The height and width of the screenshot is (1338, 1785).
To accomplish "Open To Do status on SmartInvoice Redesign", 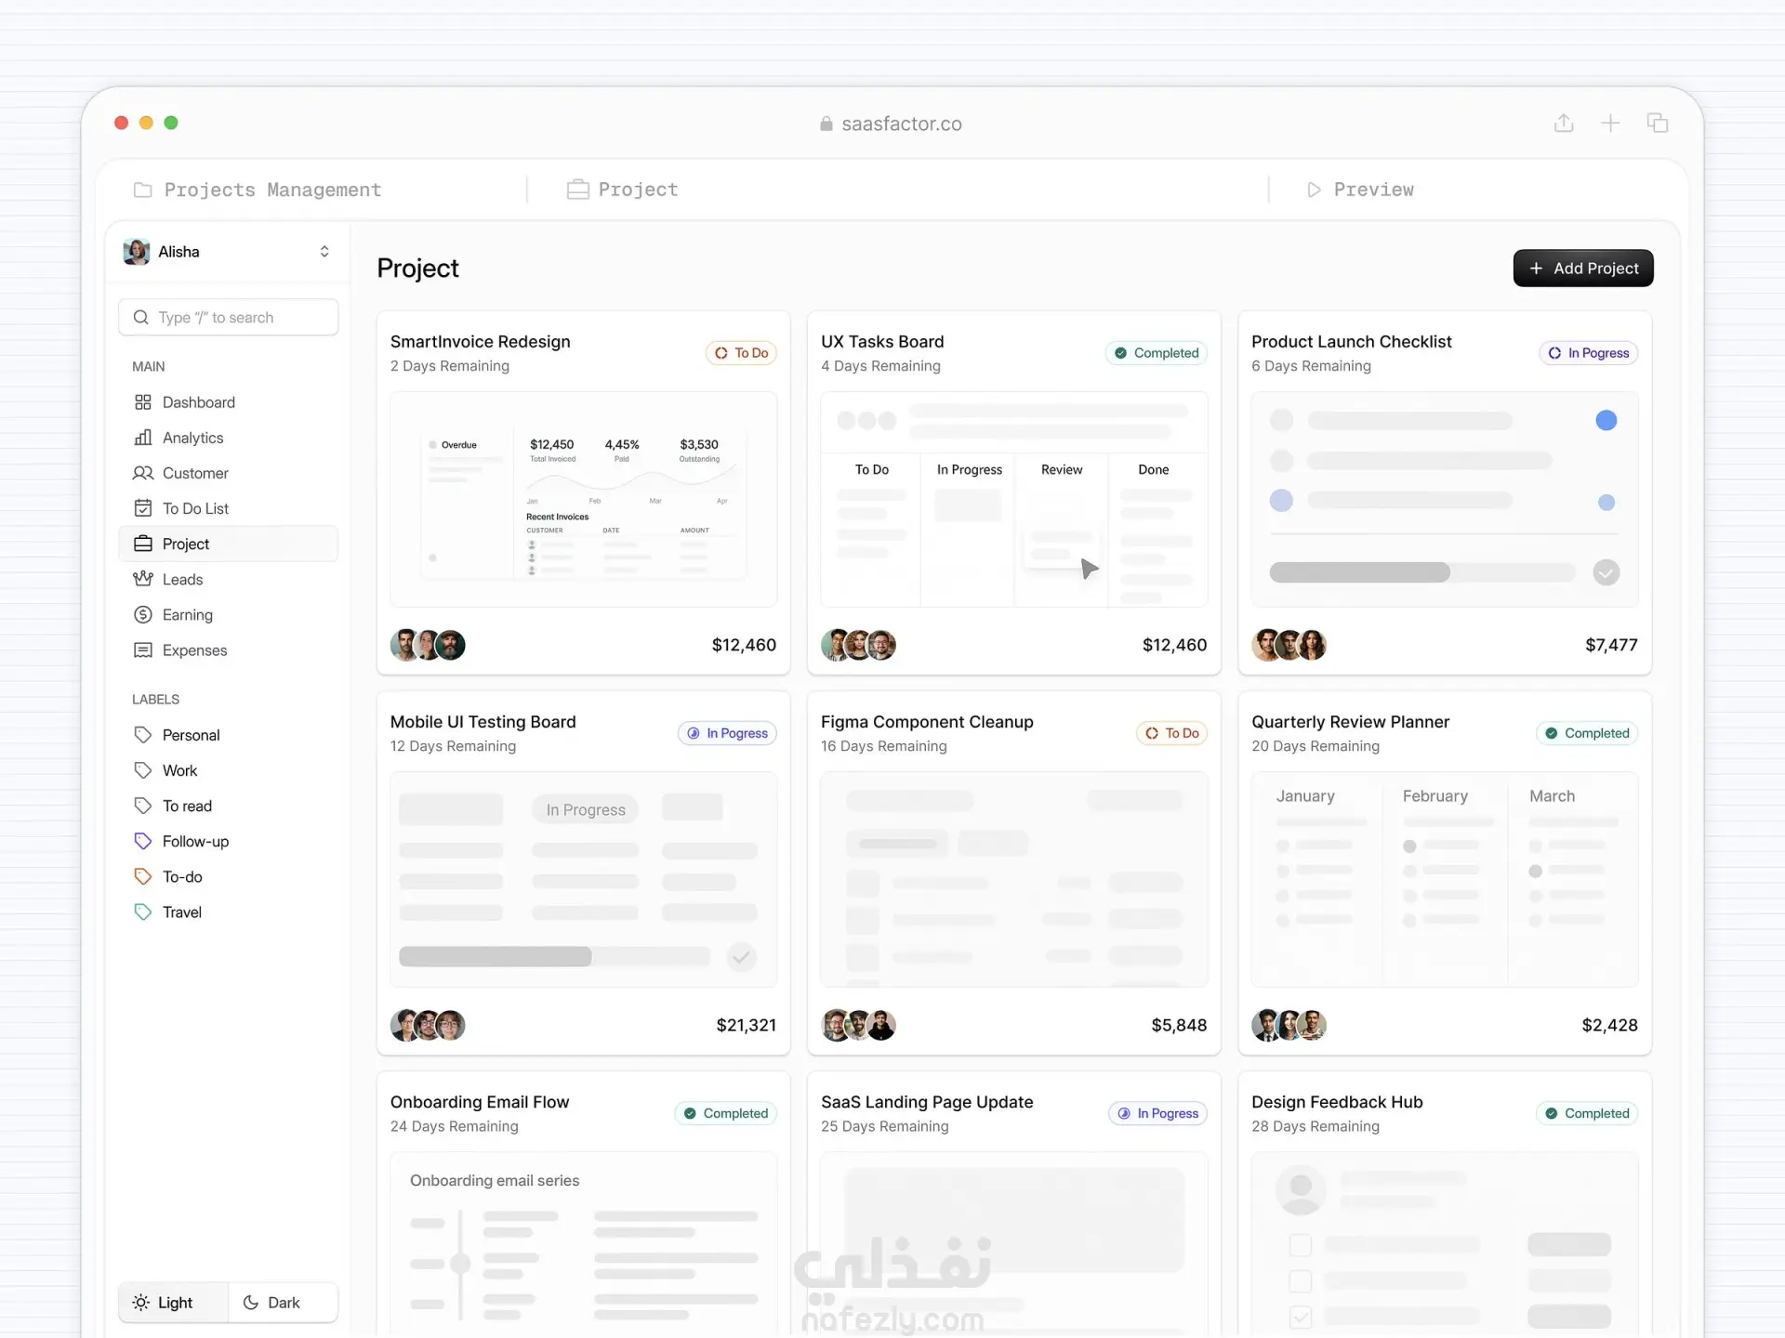I will coord(741,353).
